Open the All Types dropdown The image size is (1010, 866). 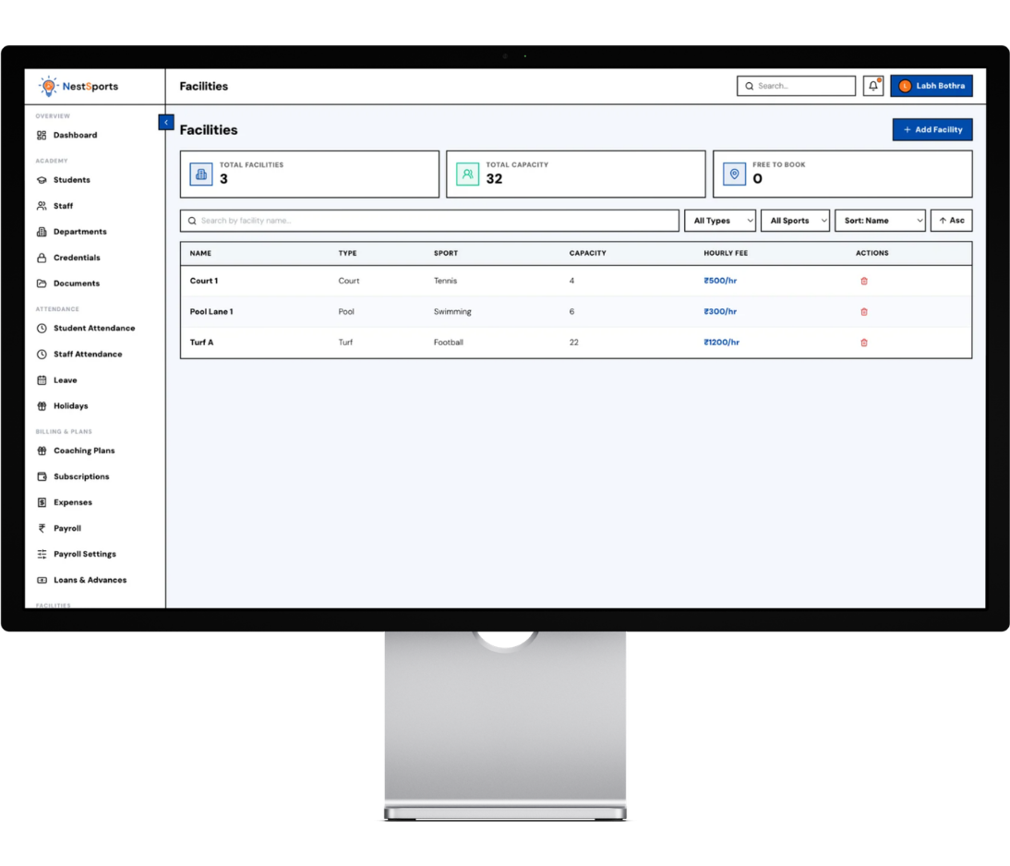point(720,221)
